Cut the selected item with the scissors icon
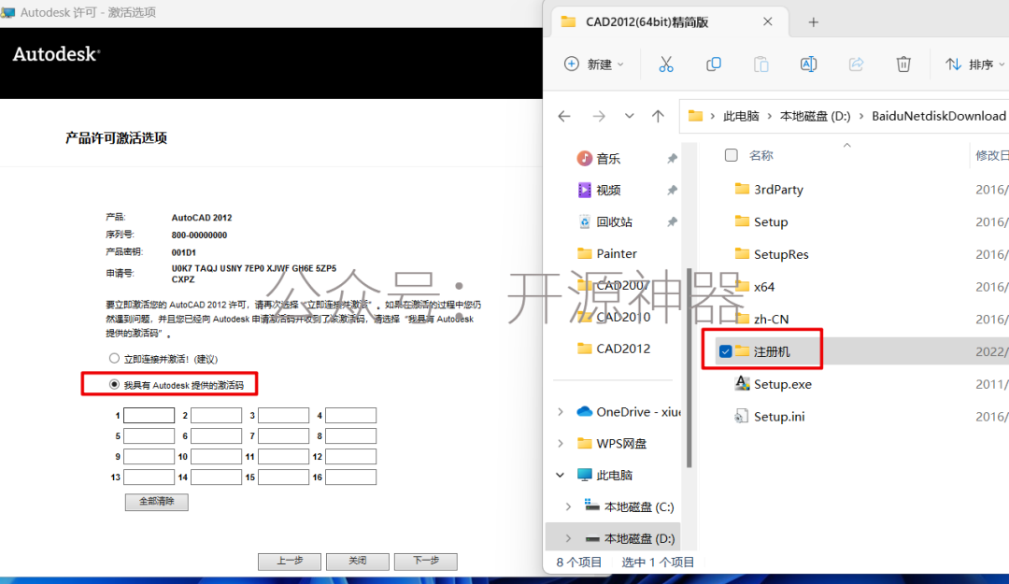Image resolution: width=1009 pixels, height=584 pixels. pos(666,64)
